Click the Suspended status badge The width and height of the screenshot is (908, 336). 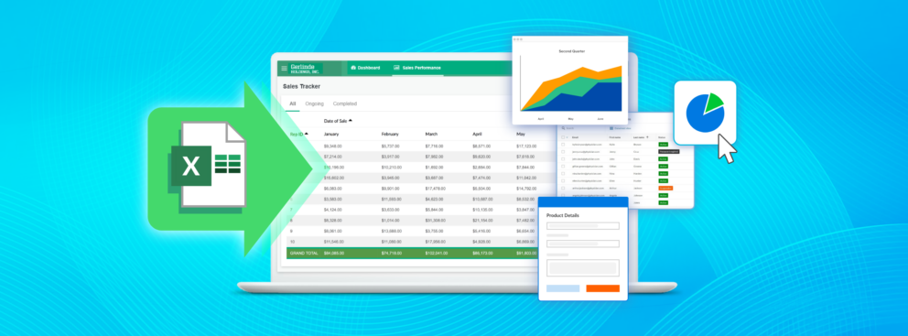(665, 189)
